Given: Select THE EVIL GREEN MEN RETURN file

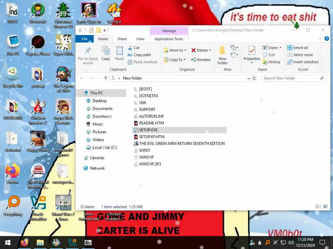Looking at the screenshot, I should (181, 144).
